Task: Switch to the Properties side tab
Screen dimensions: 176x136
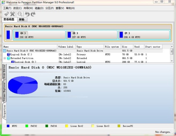Action: pos(5,111)
